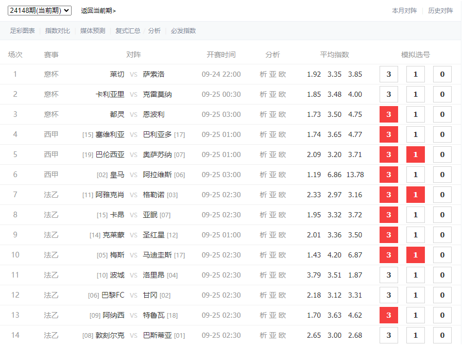
Task: Click 返回当前期 link
Action: click(x=98, y=11)
